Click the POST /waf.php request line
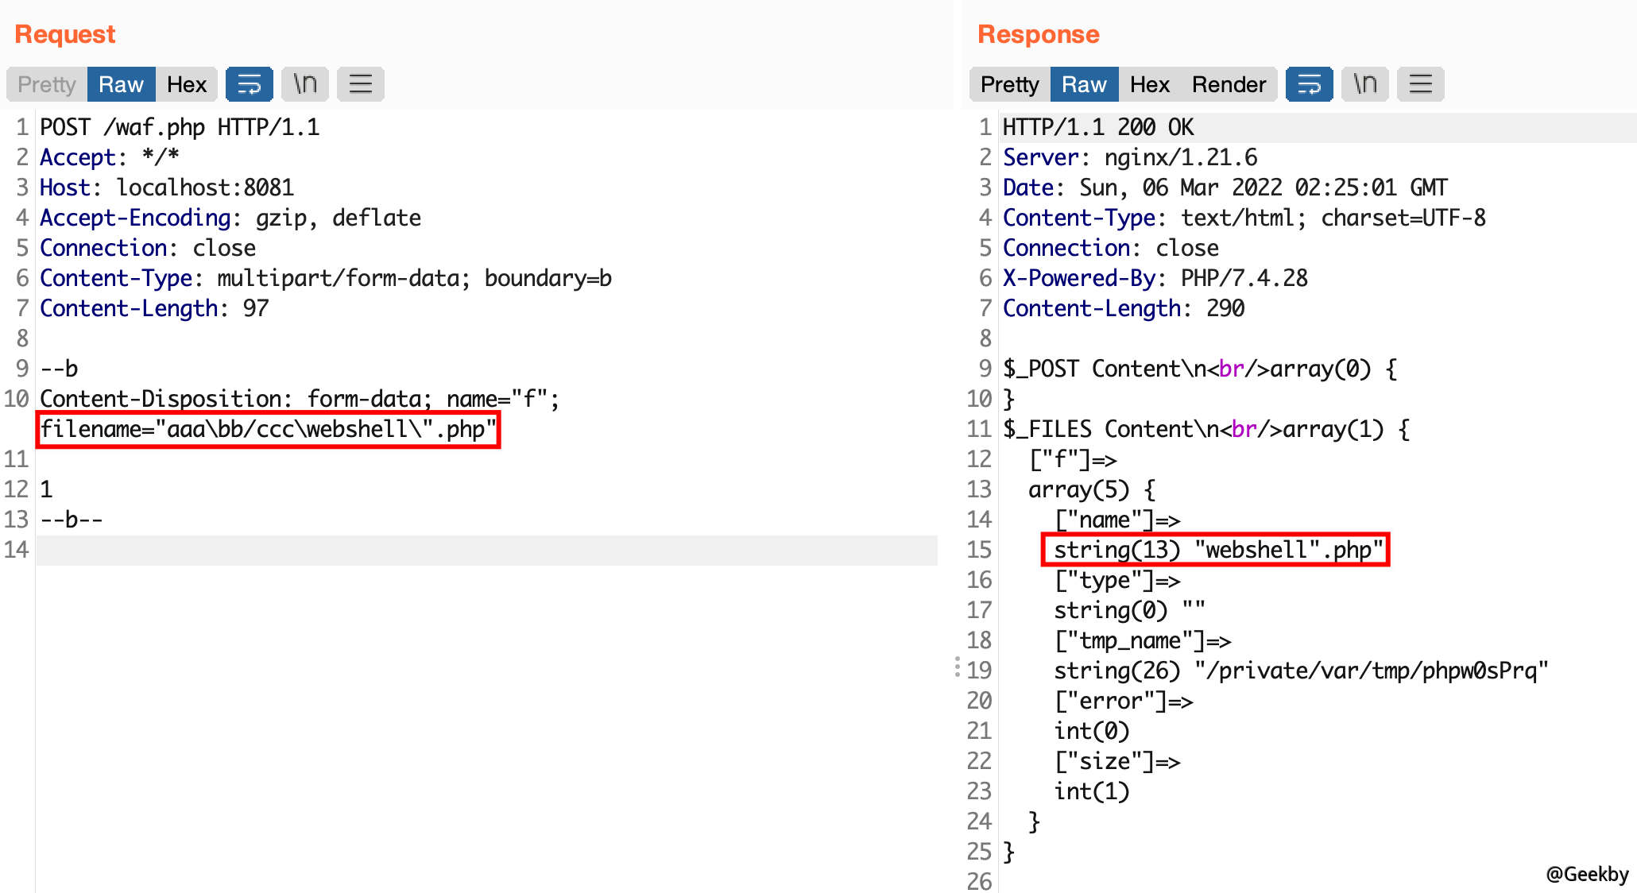The height and width of the screenshot is (893, 1637). [x=180, y=127]
